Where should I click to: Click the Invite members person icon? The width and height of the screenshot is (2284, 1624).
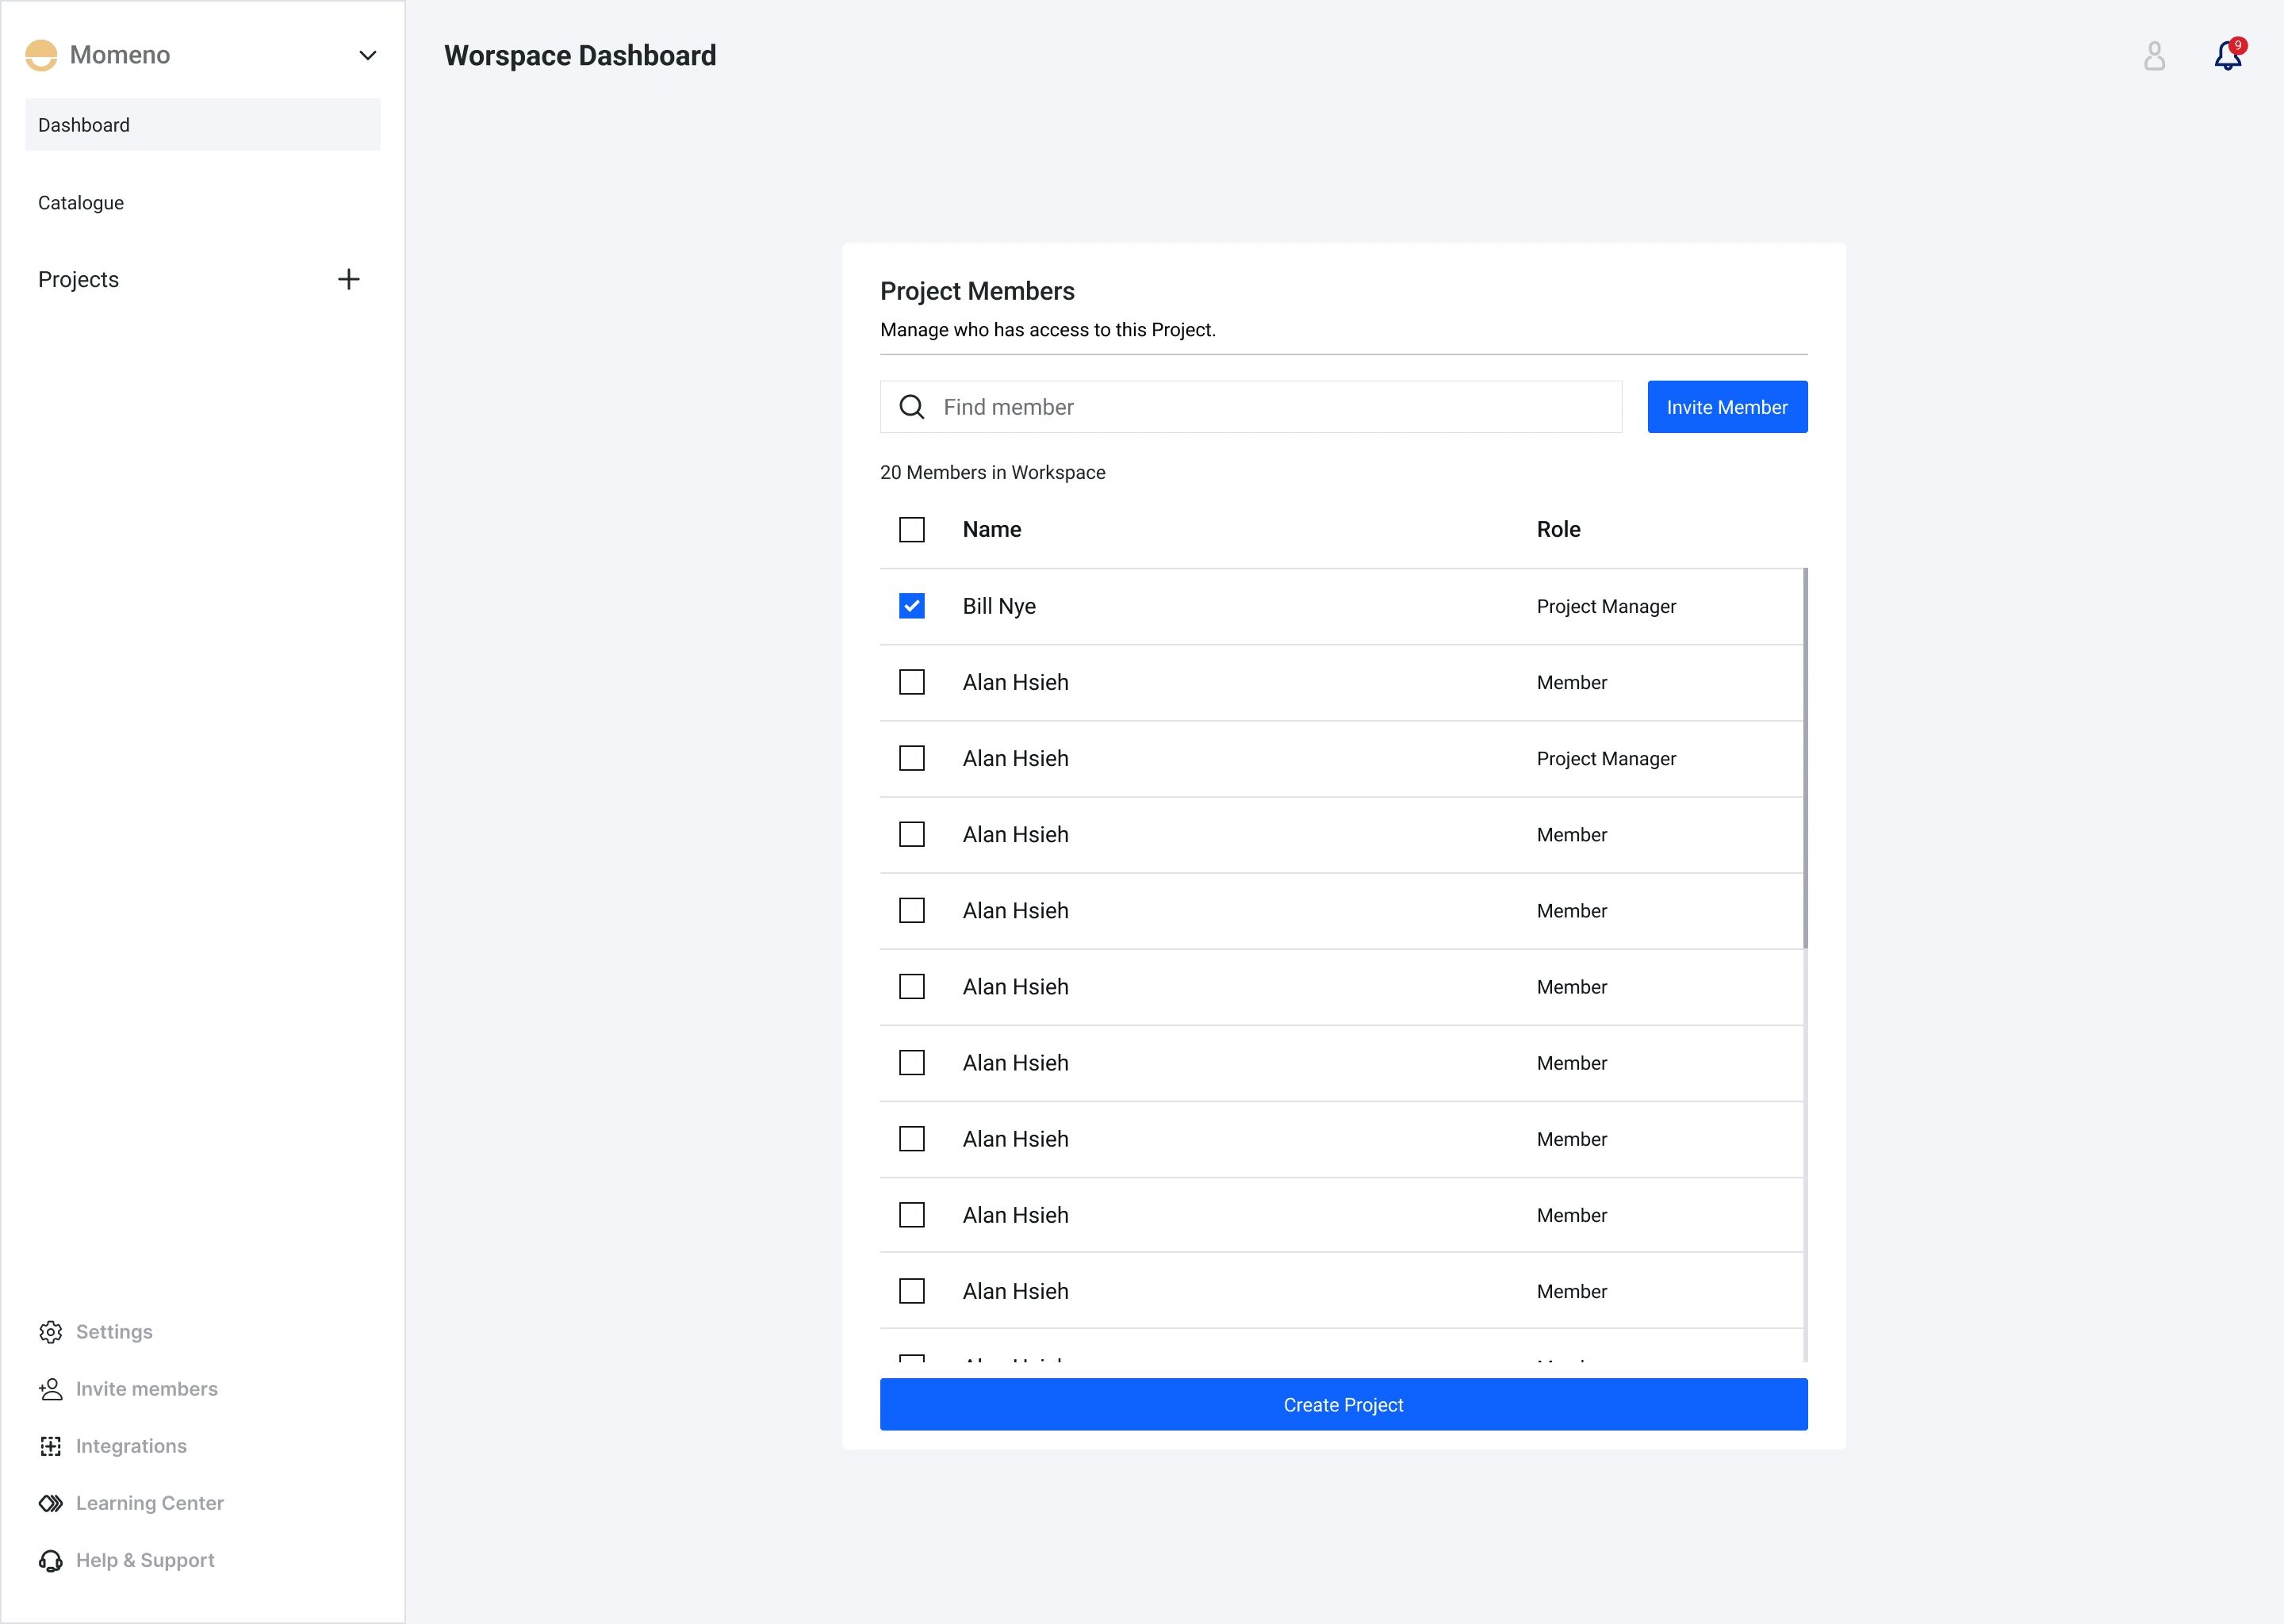51,1389
